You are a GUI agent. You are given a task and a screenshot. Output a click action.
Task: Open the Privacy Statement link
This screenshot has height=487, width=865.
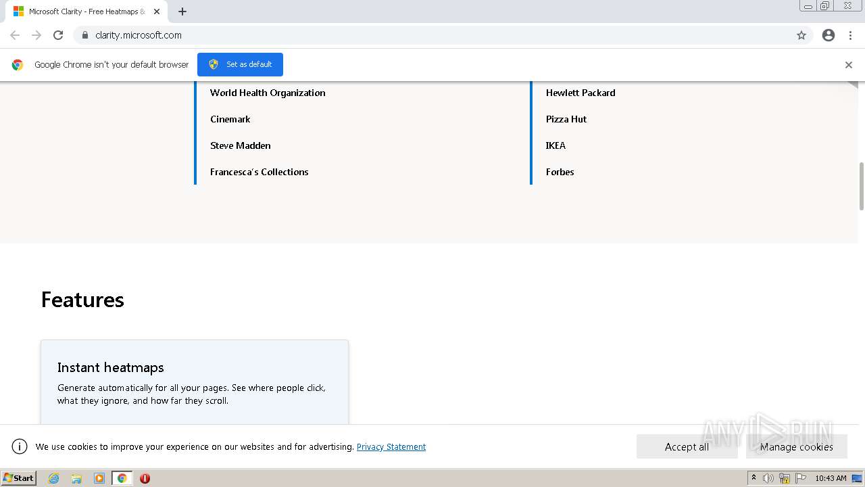pos(391,446)
